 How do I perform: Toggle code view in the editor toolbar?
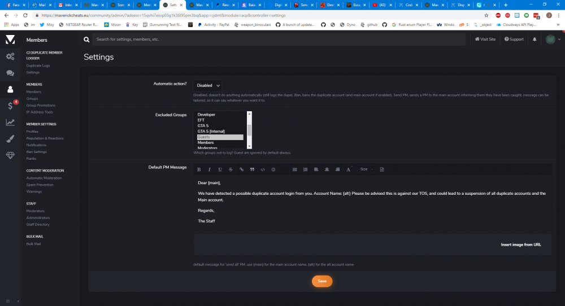[x=263, y=169]
